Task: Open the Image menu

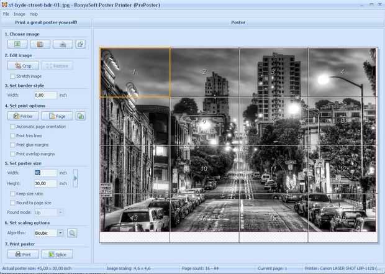Action: pos(19,14)
